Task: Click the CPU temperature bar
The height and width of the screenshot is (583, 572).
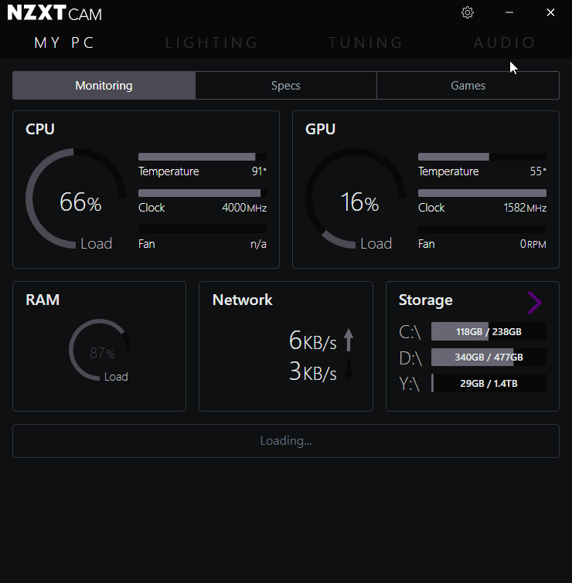Action: [202, 157]
